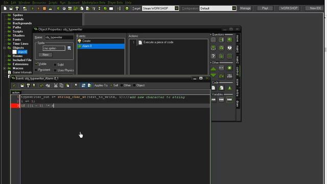Select the Rooms folder in resource tree
The width and height of the screenshot is (327, 184).
(17, 56)
